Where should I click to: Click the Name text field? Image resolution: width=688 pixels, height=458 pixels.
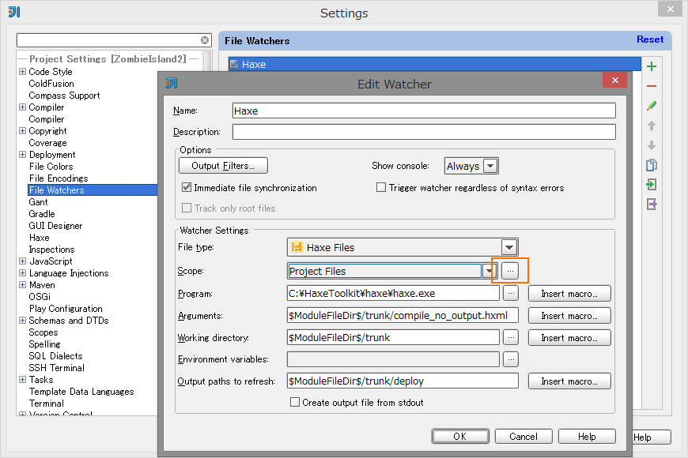[x=423, y=111]
